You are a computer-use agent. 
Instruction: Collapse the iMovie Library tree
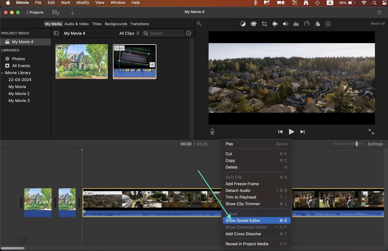pyautogui.click(x=2, y=73)
